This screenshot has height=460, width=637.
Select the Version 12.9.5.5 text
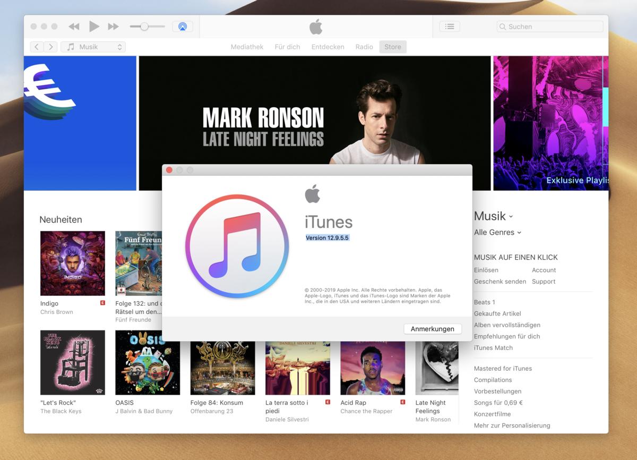coord(327,238)
